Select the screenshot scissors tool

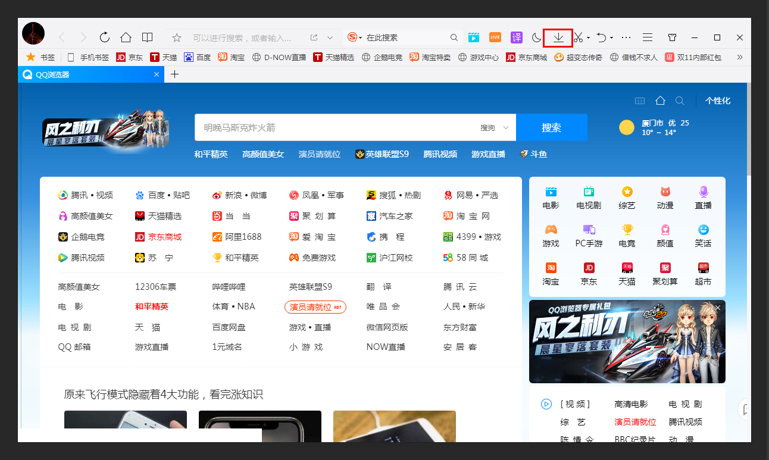tap(579, 37)
